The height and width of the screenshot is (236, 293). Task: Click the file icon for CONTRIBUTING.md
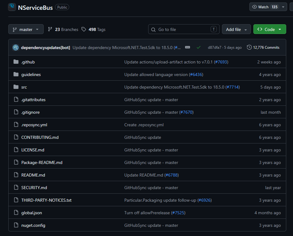click(16, 137)
